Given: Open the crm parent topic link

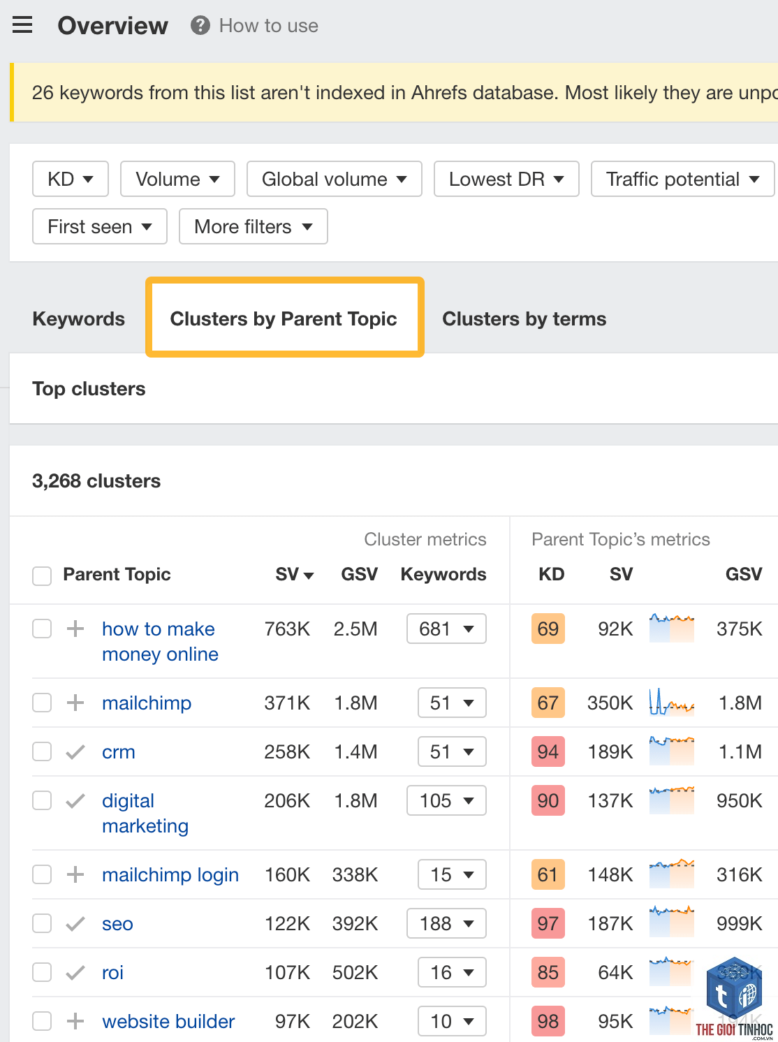Looking at the screenshot, I should pos(119,751).
